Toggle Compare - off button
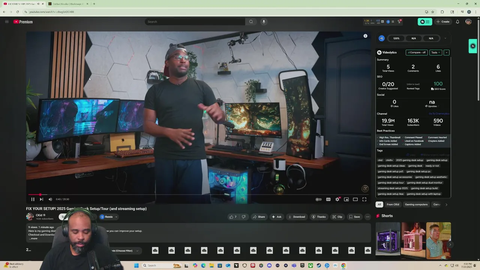 pos(417,52)
